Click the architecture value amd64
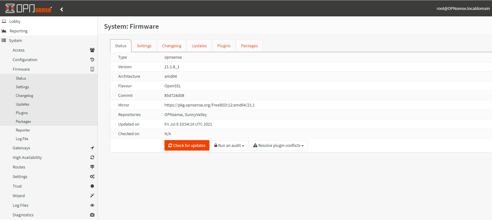 [x=171, y=76]
